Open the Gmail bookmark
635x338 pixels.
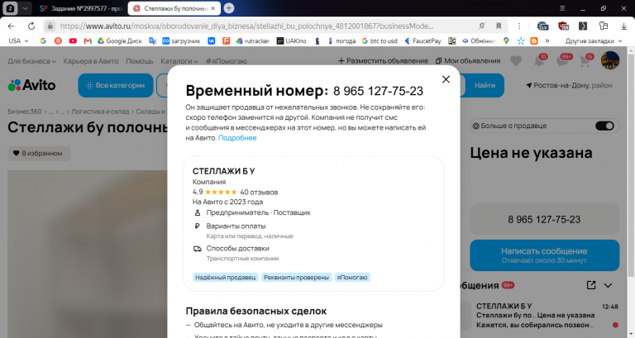pyautogui.click(x=88, y=40)
